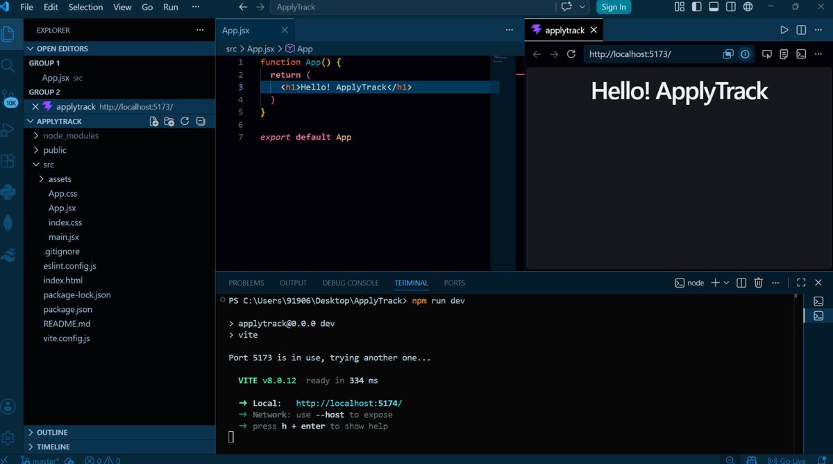Viewport: 833px width, 464px height.
Task: Toggle panel visibility layout button in title bar
Action: (714, 7)
